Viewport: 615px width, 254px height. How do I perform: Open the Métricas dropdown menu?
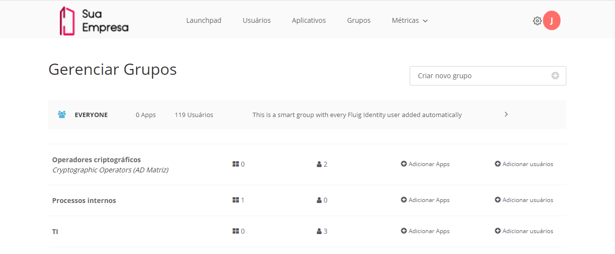(410, 20)
